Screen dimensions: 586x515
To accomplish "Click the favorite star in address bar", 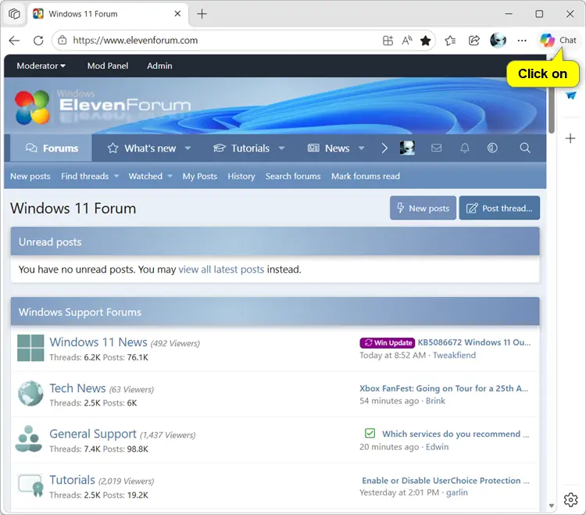I will [x=426, y=41].
